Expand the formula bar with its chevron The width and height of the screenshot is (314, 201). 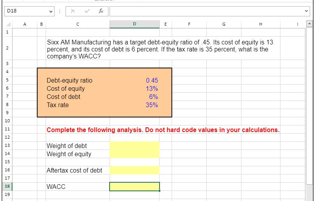[306, 11]
